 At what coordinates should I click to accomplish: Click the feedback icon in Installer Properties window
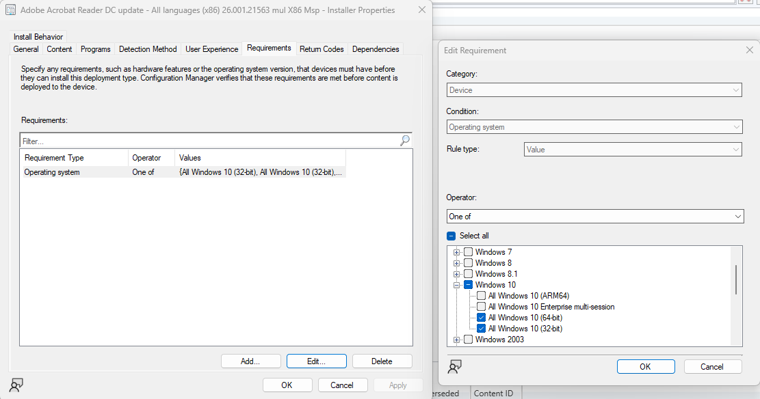click(16, 385)
